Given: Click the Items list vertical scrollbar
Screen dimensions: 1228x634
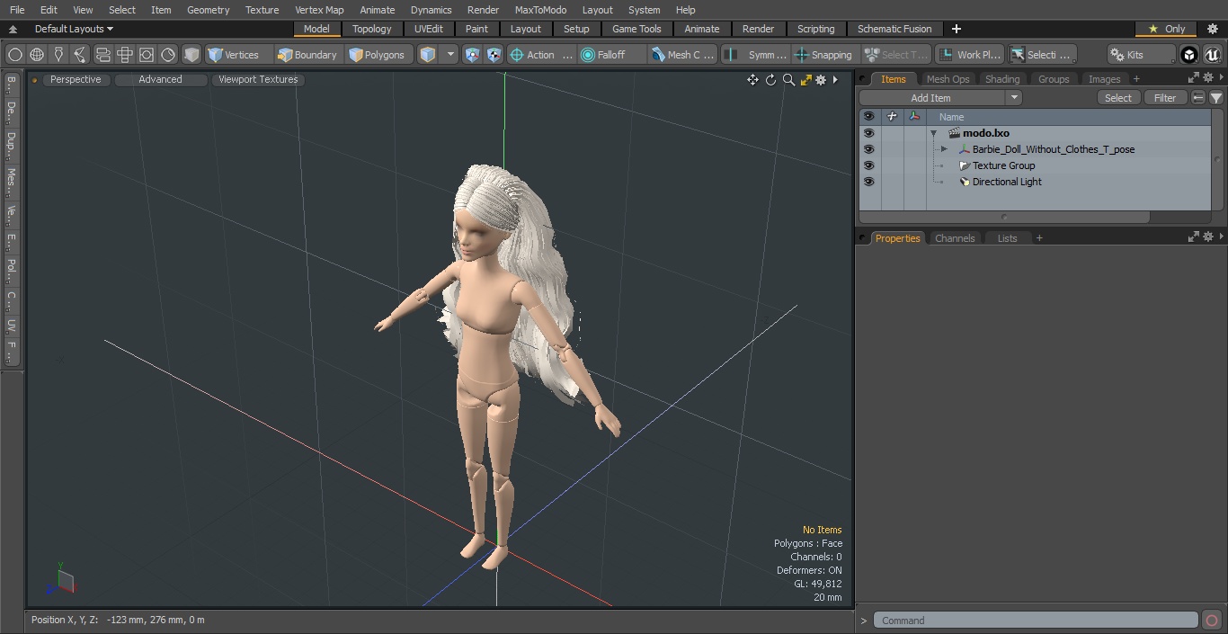Looking at the screenshot, I should click(x=1217, y=159).
